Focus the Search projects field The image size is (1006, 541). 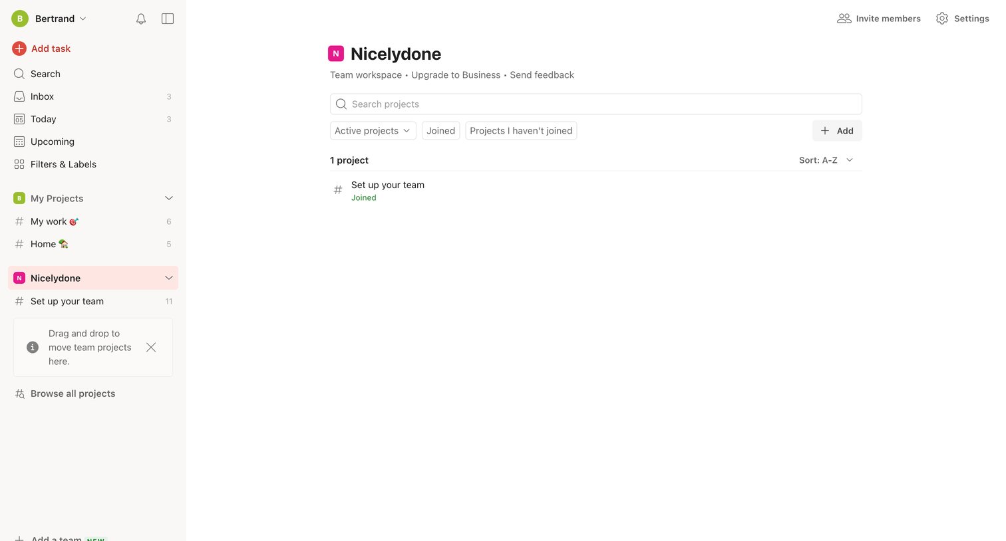coord(596,104)
